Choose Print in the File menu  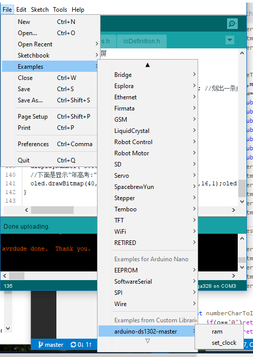pos(50,128)
